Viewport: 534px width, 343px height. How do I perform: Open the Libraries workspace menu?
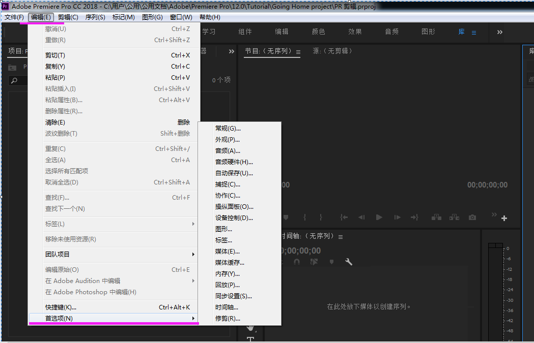coord(474,33)
